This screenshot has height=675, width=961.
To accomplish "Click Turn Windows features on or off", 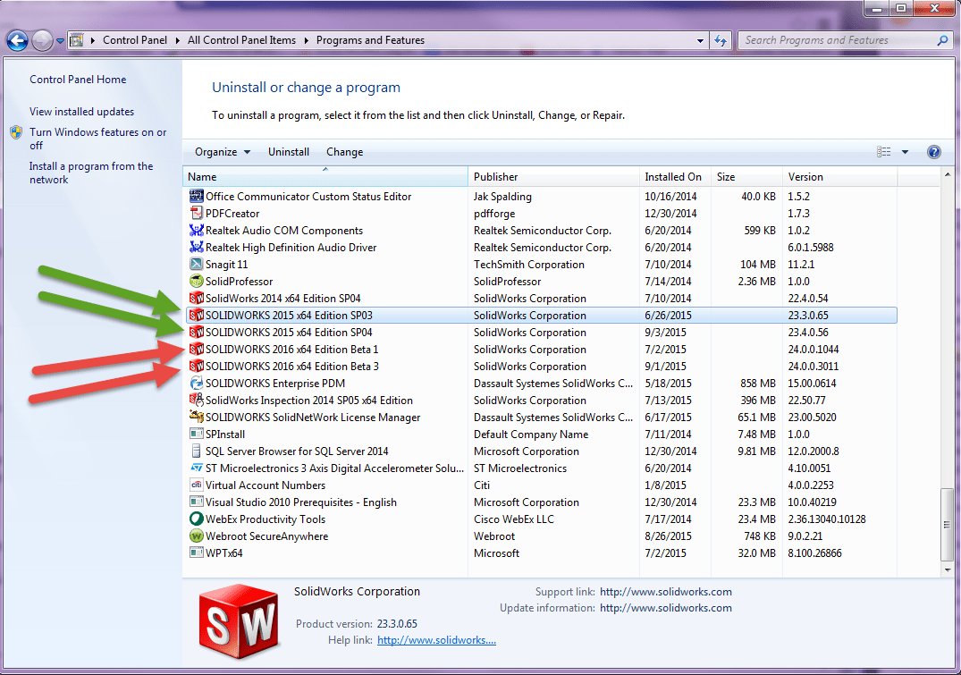I will pos(98,139).
